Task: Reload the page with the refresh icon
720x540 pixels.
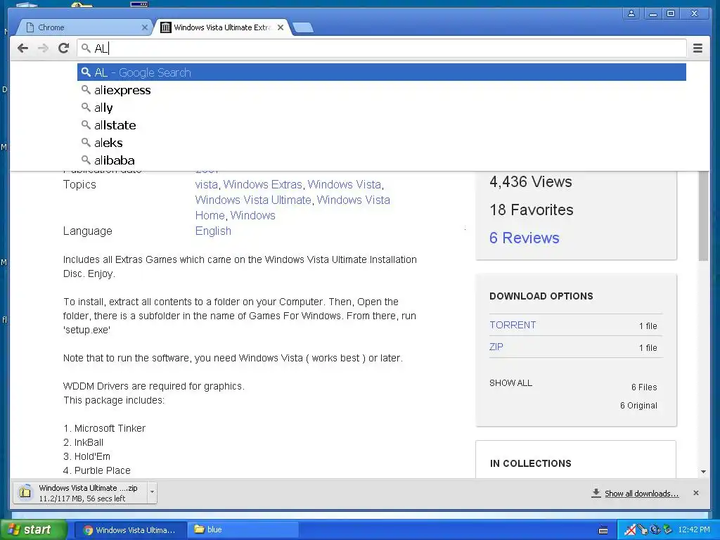Action: 63,49
